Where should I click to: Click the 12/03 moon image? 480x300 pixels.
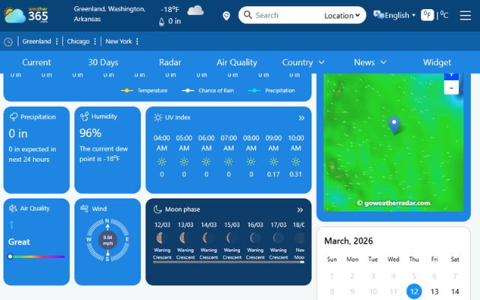coord(162,238)
